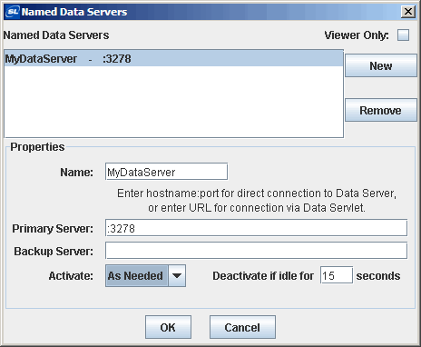Viewport: 421px width, 347px height.
Task: Remove the selected data server
Action: [381, 110]
